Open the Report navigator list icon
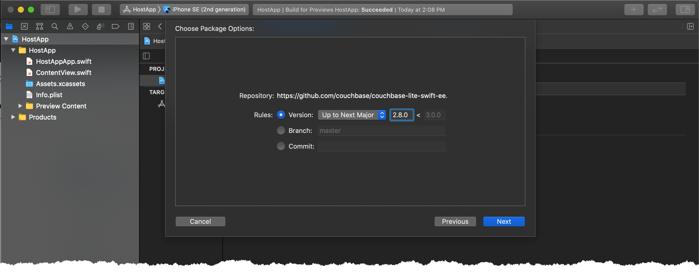 pos(130,26)
